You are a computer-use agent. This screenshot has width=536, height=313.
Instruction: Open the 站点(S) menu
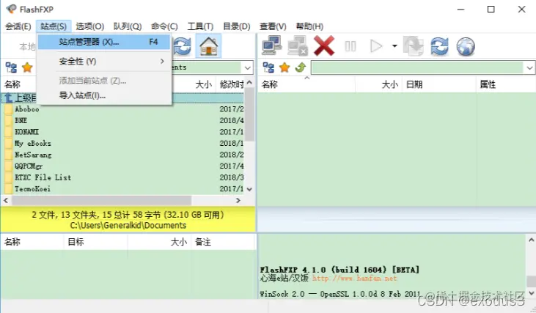pos(54,26)
